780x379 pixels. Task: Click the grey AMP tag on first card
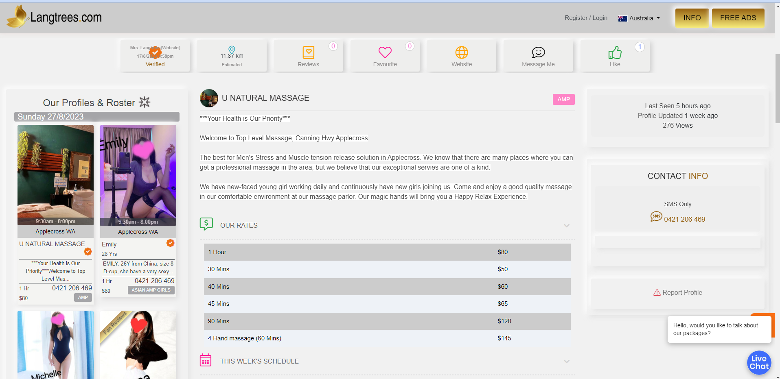83,298
